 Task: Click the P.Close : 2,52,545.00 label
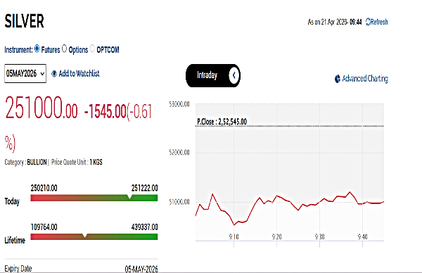click(x=222, y=122)
